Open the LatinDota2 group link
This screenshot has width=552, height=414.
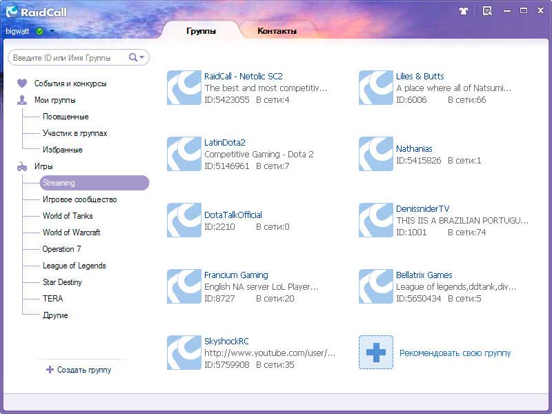click(225, 142)
